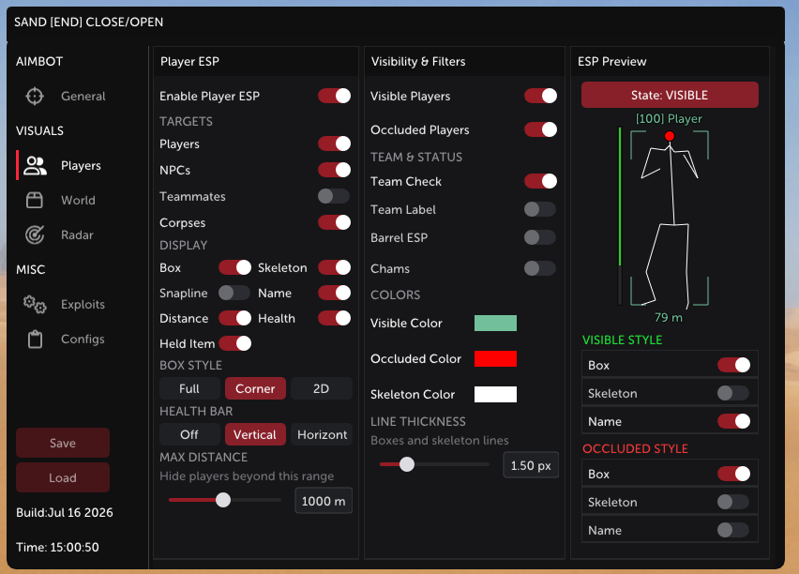This screenshot has height=574, width=799.
Task: Turn on the Snapline display toggle
Action: tap(234, 293)
